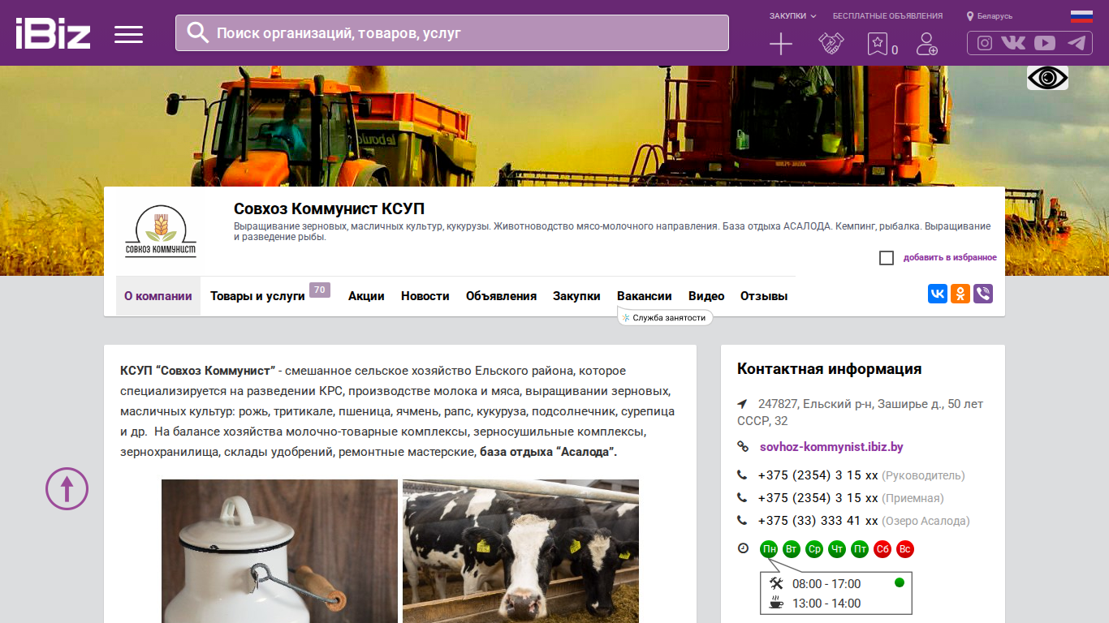Image resolution: width=1109 pixels, height=623 pixels.
Task: Click the Контактная информация heading
Action: coord(829,369)
